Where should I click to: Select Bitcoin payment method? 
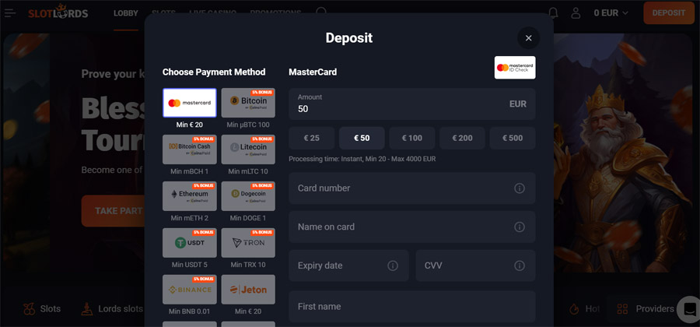click(248, 103)
